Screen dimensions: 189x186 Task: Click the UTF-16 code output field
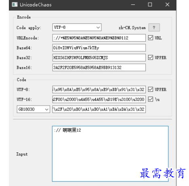(x=99, y=99)
